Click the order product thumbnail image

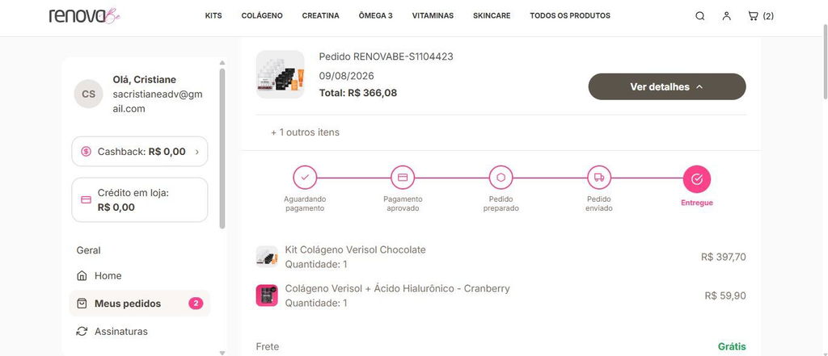[x=280, y=74]
